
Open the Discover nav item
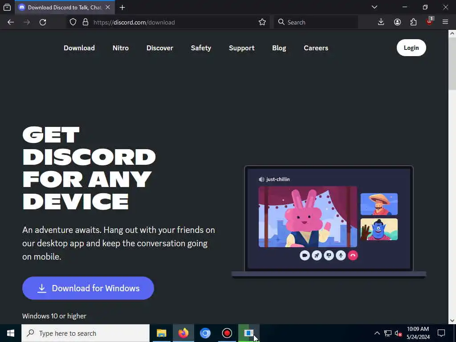[160, 48]
